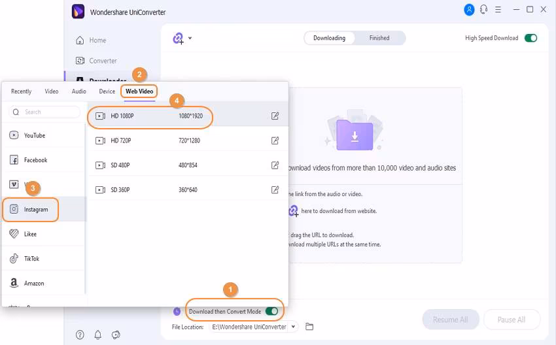Open the hamburger menu in title bar
The width and height of the screenshot is (556, 345).
pos(498,10)
